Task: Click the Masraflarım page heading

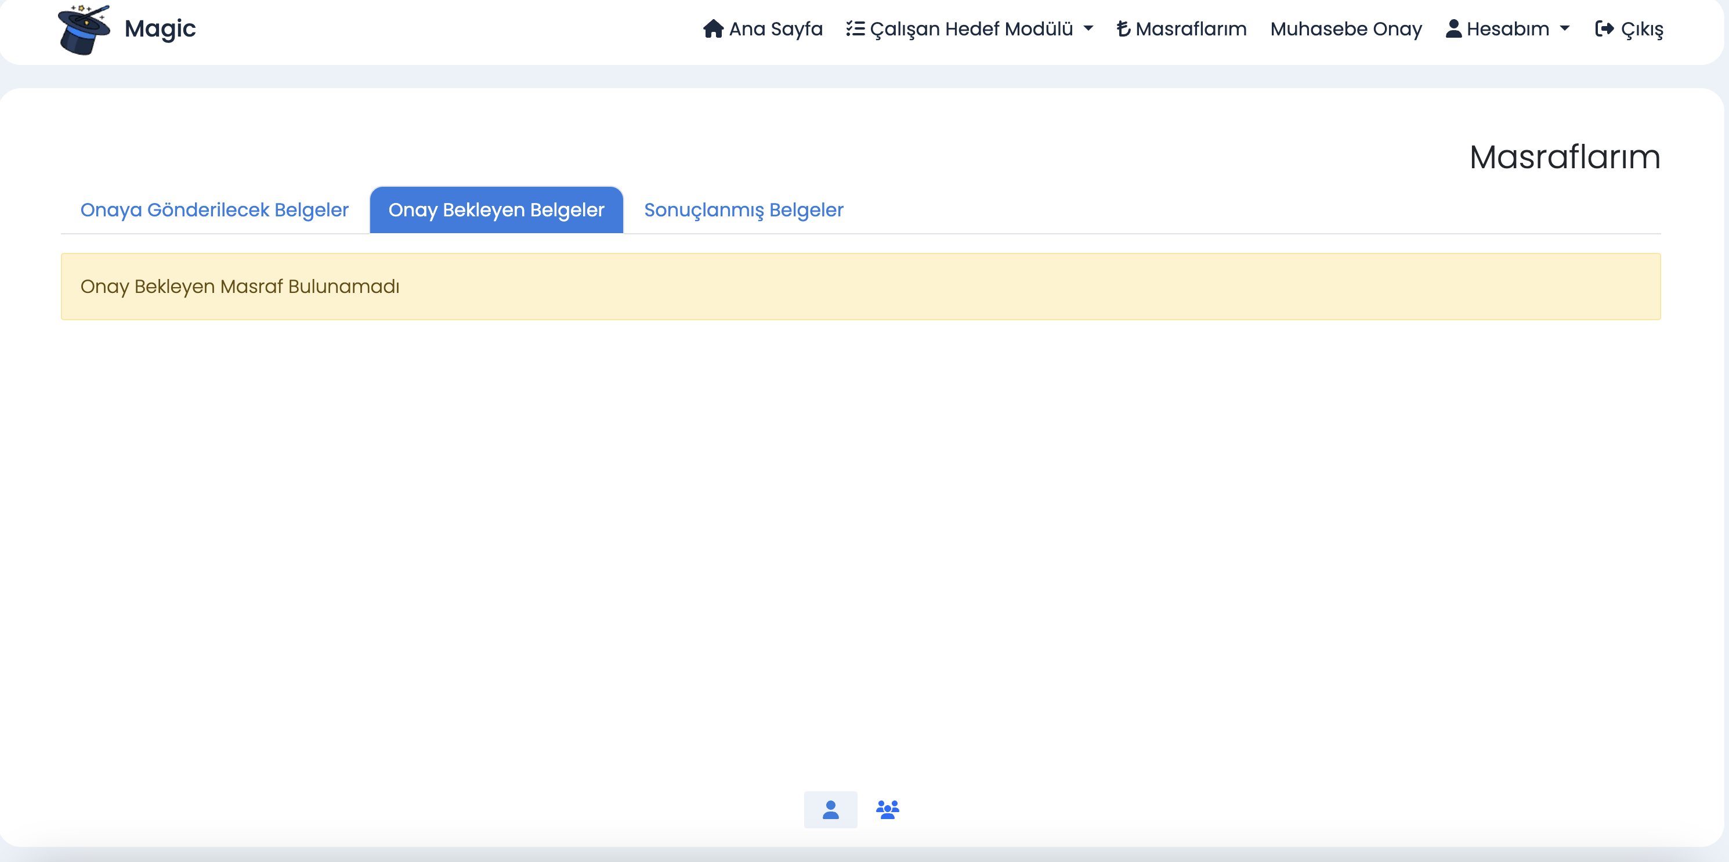Action: pos(1565,157)
